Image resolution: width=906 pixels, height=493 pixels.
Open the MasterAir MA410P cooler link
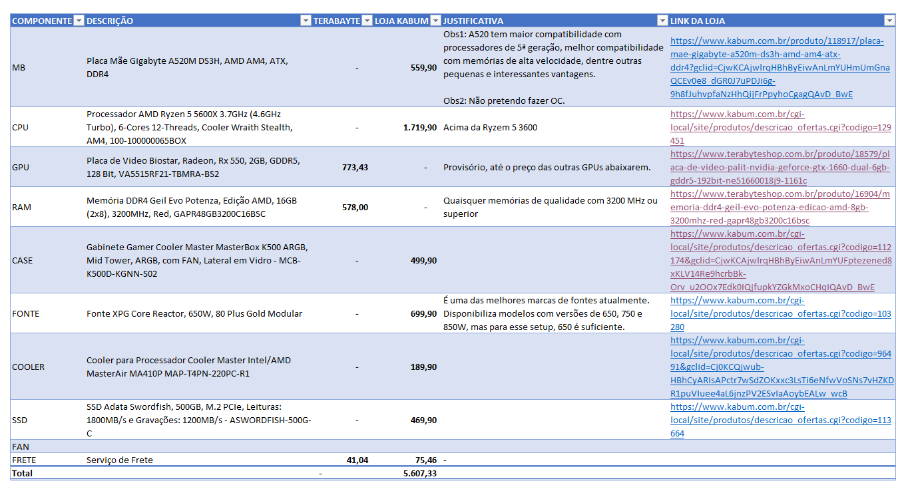tap(782, 367)
